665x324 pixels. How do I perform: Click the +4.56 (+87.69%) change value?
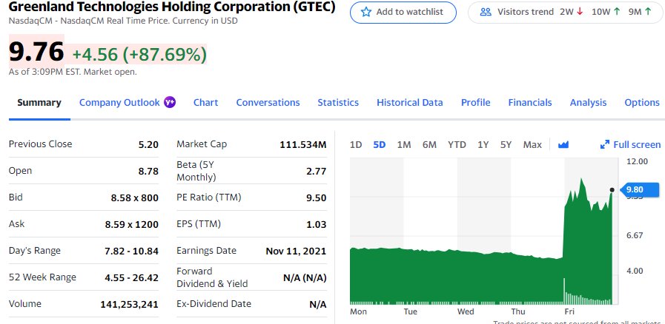click(139, 54)
